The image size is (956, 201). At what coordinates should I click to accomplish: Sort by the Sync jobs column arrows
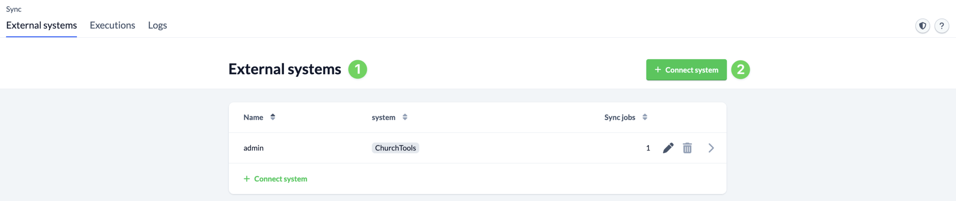645,117
